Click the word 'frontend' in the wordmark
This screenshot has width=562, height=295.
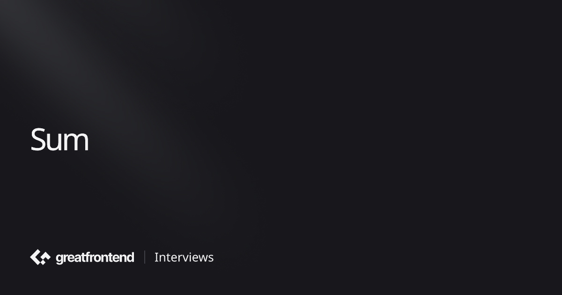click(x=110, y=257)
